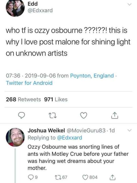
Task: Like Joshua Weikel's reply showing 804 likes
Action: click(90, 177)
